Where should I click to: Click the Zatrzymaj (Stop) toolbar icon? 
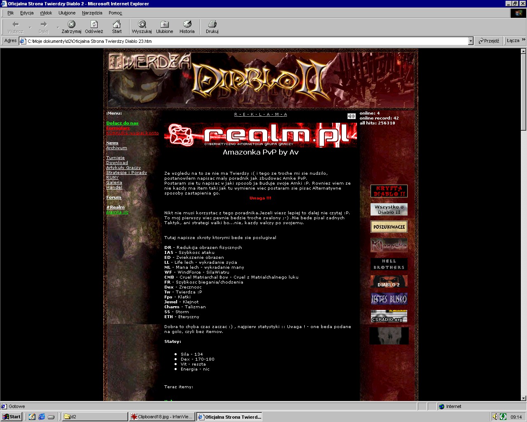(x=71, y=24)
